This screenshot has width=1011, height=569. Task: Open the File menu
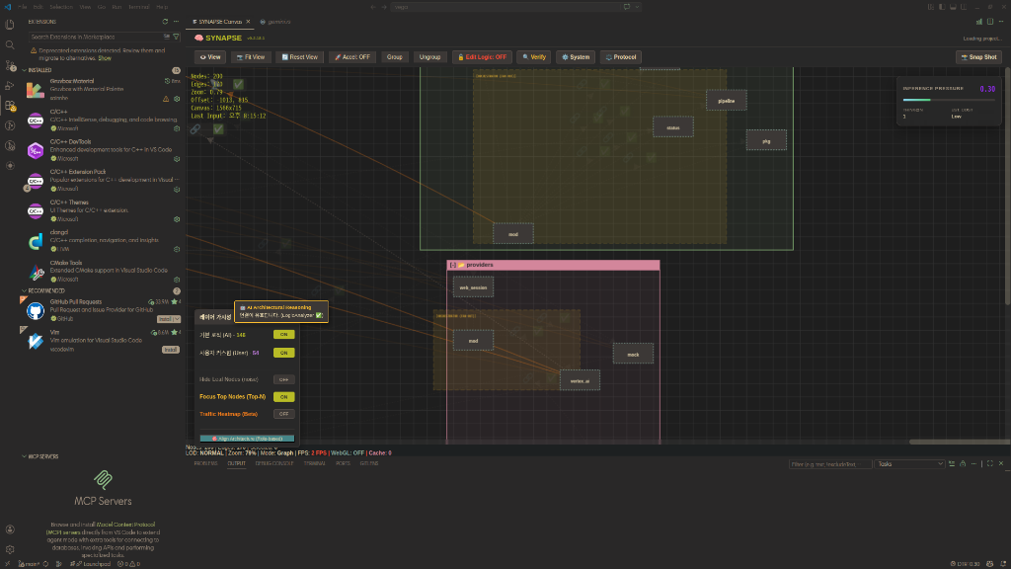point(23,7)
